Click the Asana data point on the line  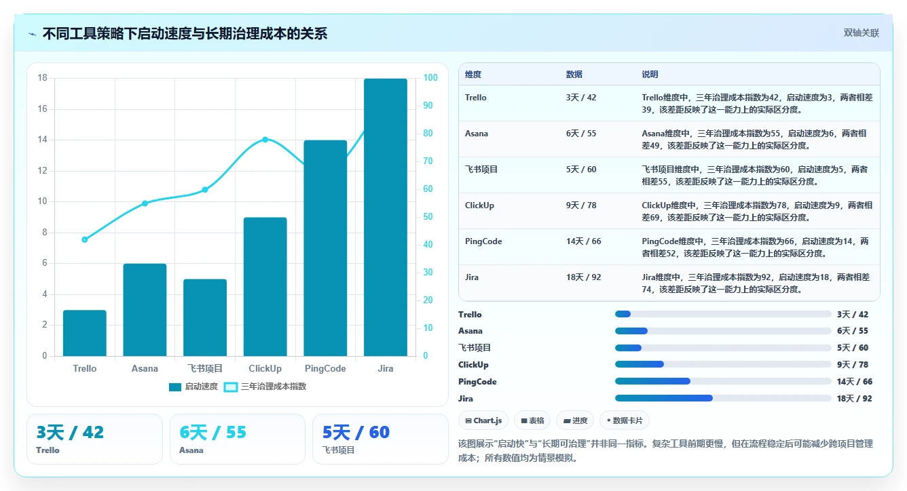145,203
